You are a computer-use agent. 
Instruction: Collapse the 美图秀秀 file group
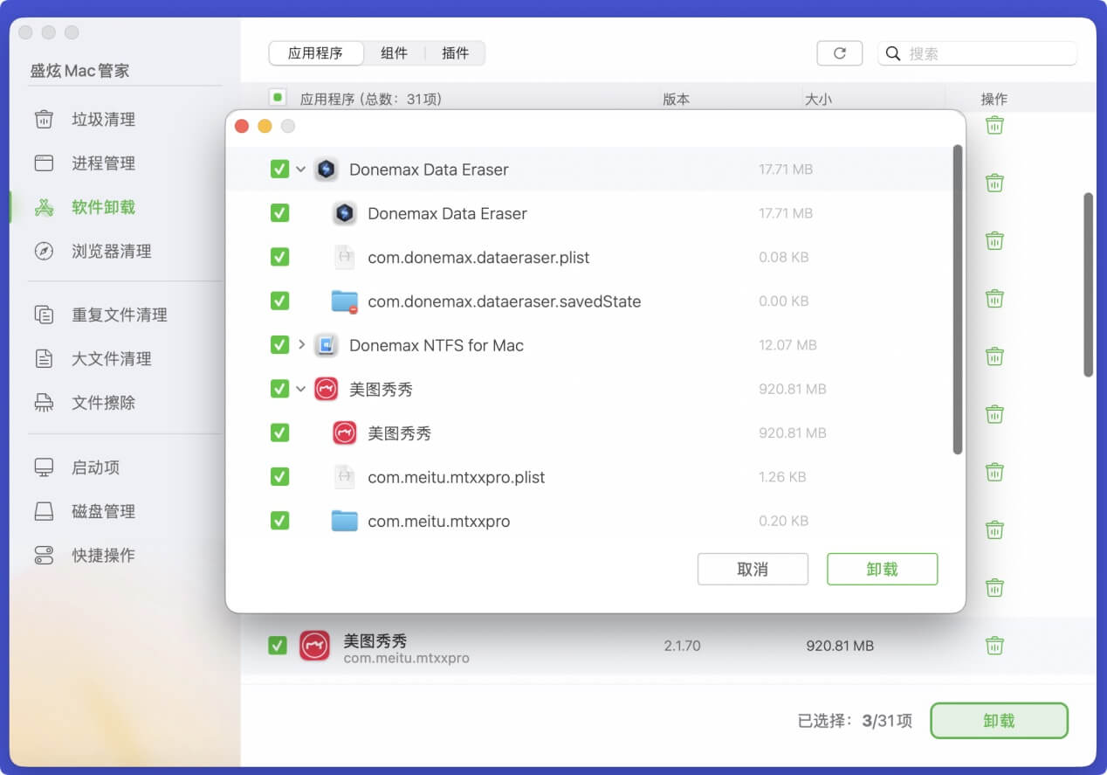coord(301,389)
